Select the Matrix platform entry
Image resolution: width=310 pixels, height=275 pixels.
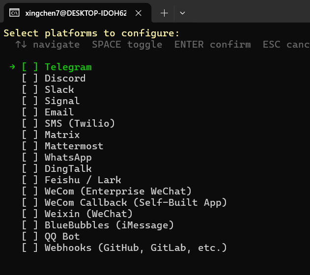[x=51, y=135]
